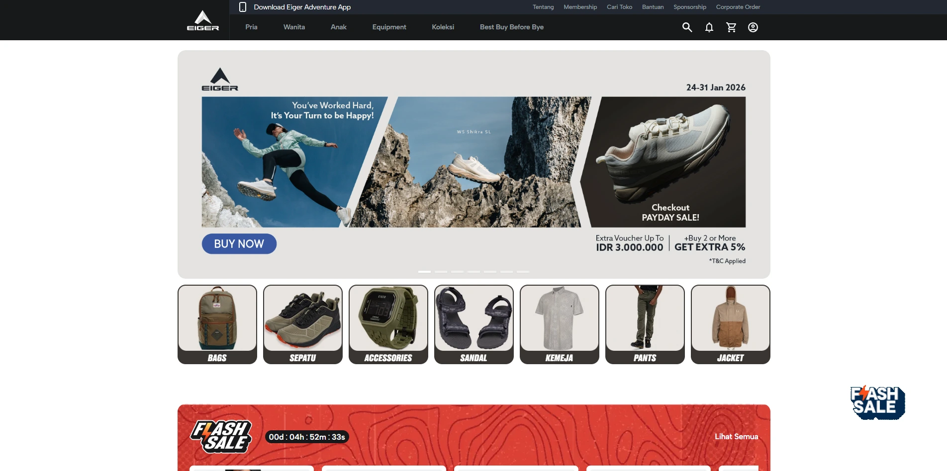Click the user account profile icon
Image resolution: width=947 pixels, height=471 pixels.
pyautogui.click(x=753, y=27)
